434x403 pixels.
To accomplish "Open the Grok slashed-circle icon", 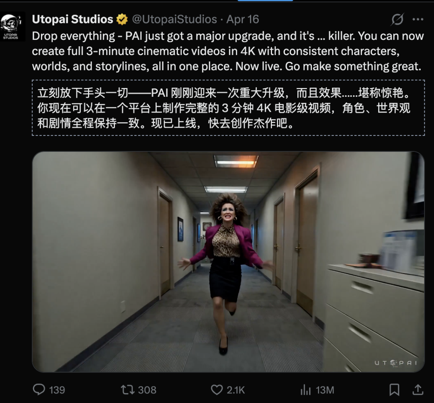I will coord(397,19).
